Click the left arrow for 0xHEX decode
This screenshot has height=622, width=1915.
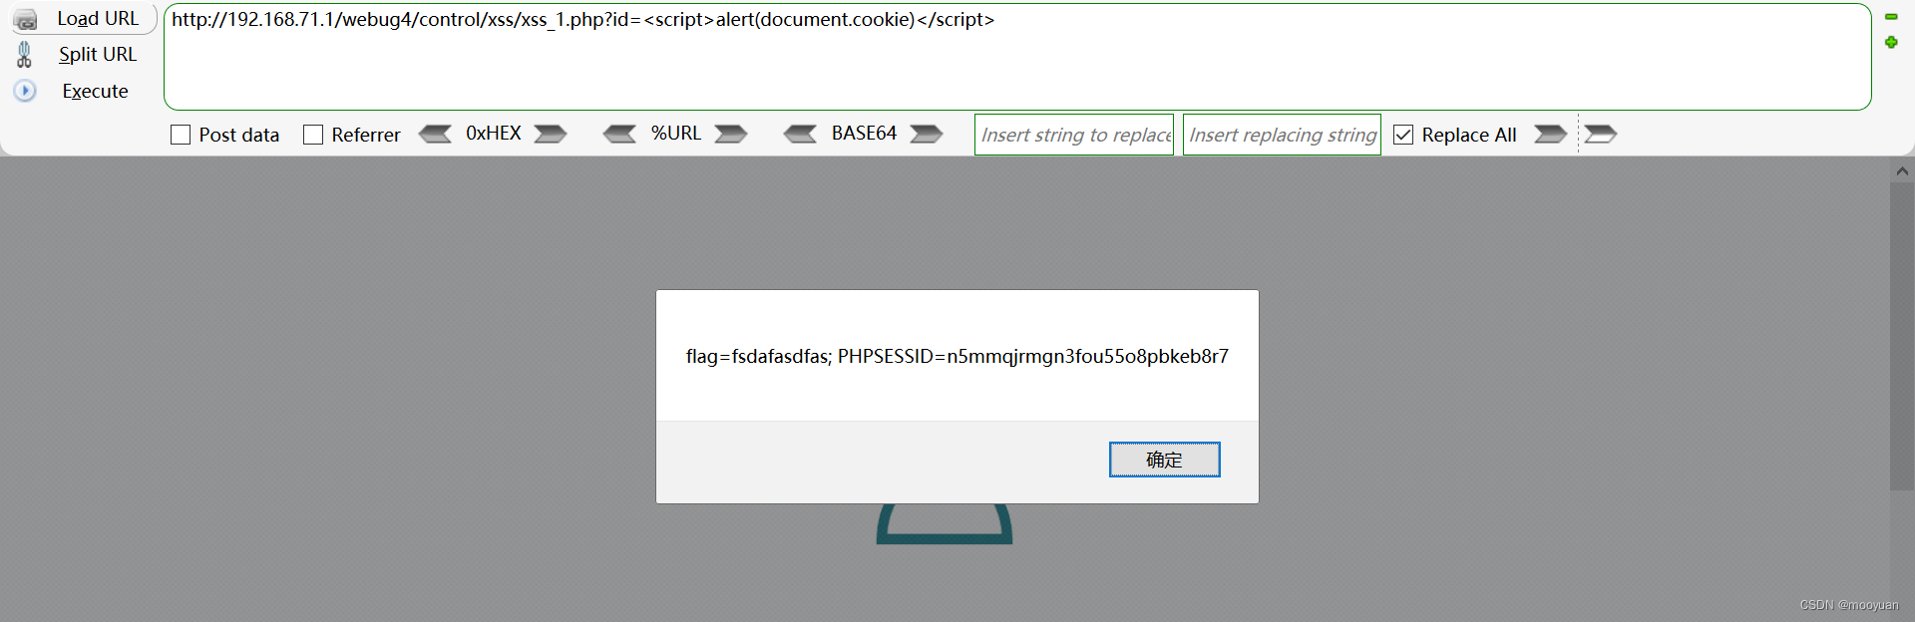pyautogui.click(x=435, y=134)
